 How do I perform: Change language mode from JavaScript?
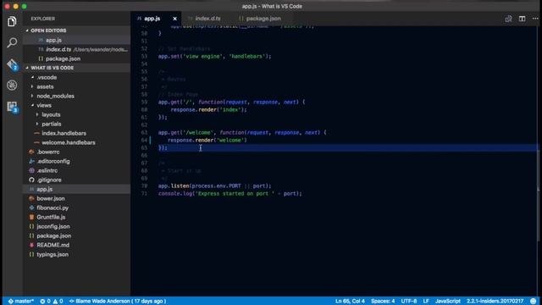[448, 302]
